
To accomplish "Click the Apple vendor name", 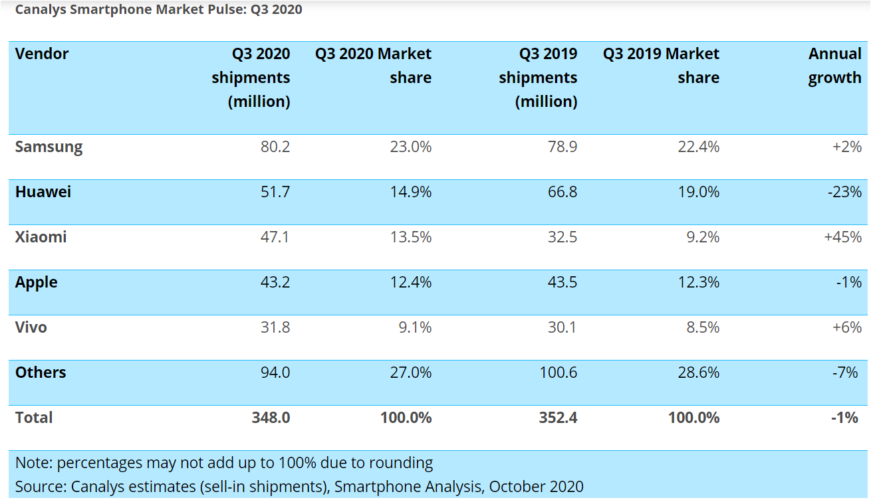I will pyautogui.click(x=37, y=282).
